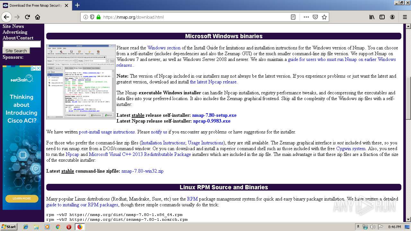This screenshot has height=231, width=411.
Task: Download nmap-7.80-win32.zip
Action: pos(143,171)
